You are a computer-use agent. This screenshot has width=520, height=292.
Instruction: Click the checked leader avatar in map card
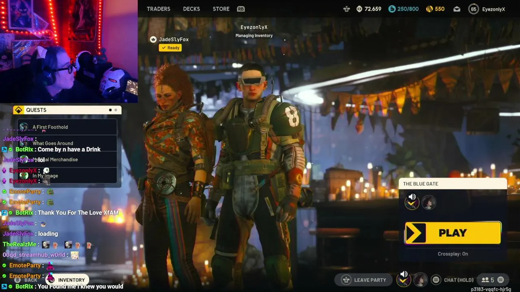(412, 202)
